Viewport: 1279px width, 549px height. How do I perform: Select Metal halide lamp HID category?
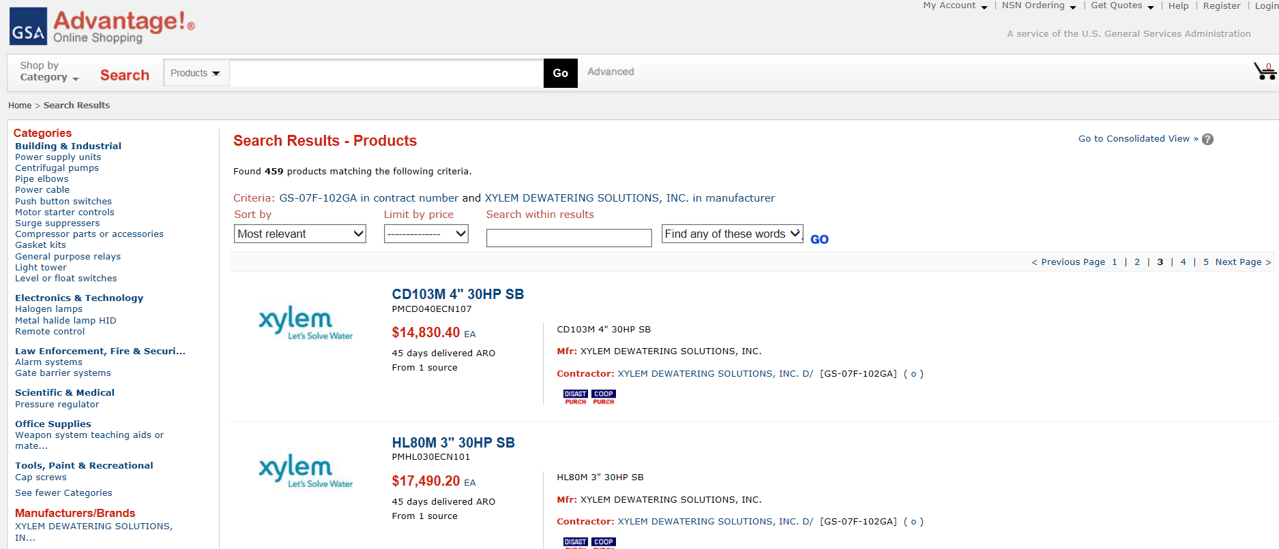[65, 320]
